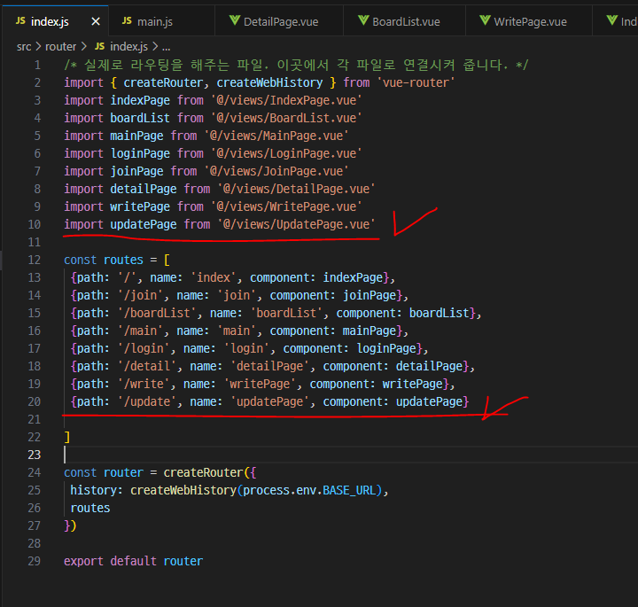This screenshot has width=638, height=607.
Task: Click the 'src' breadcrumb segment
Action: [24, 47]
